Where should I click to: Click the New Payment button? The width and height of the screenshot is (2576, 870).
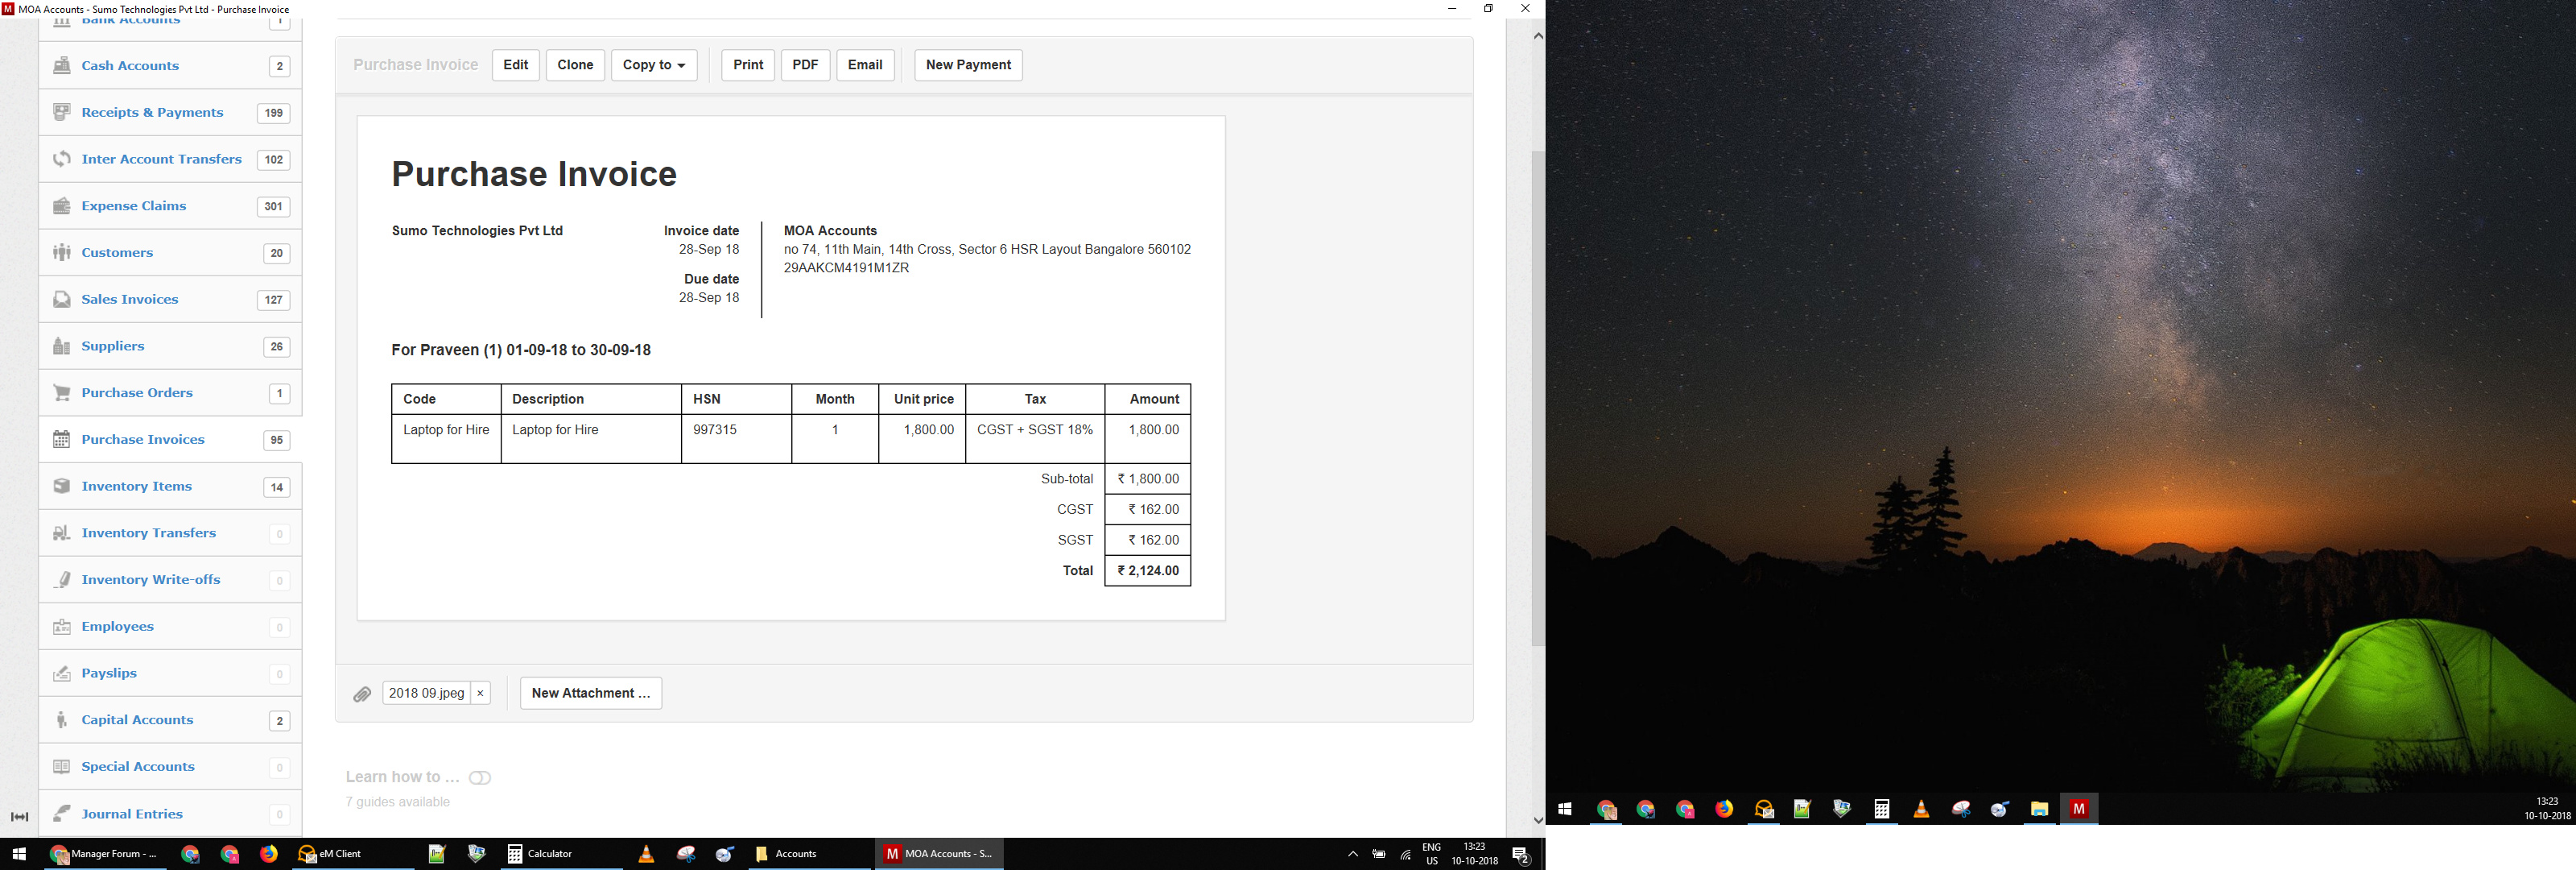[x=968, y=65]
